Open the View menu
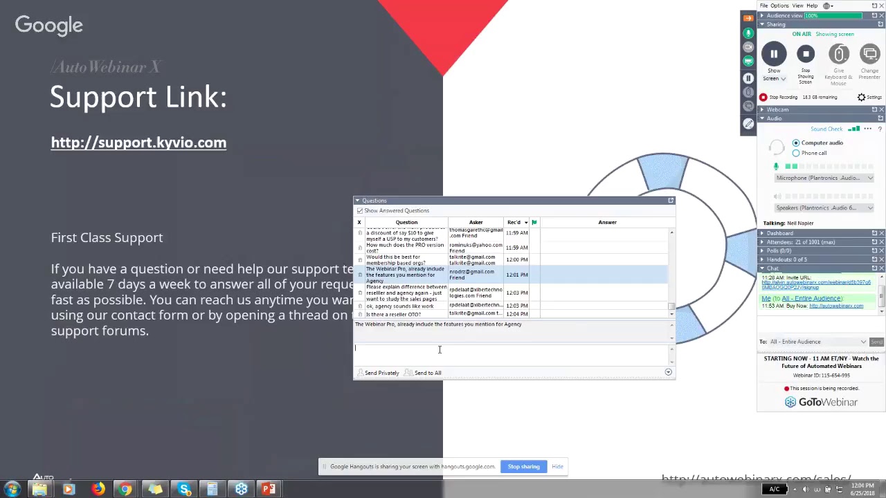Screen dimensions: 886x498 point(797,6)
